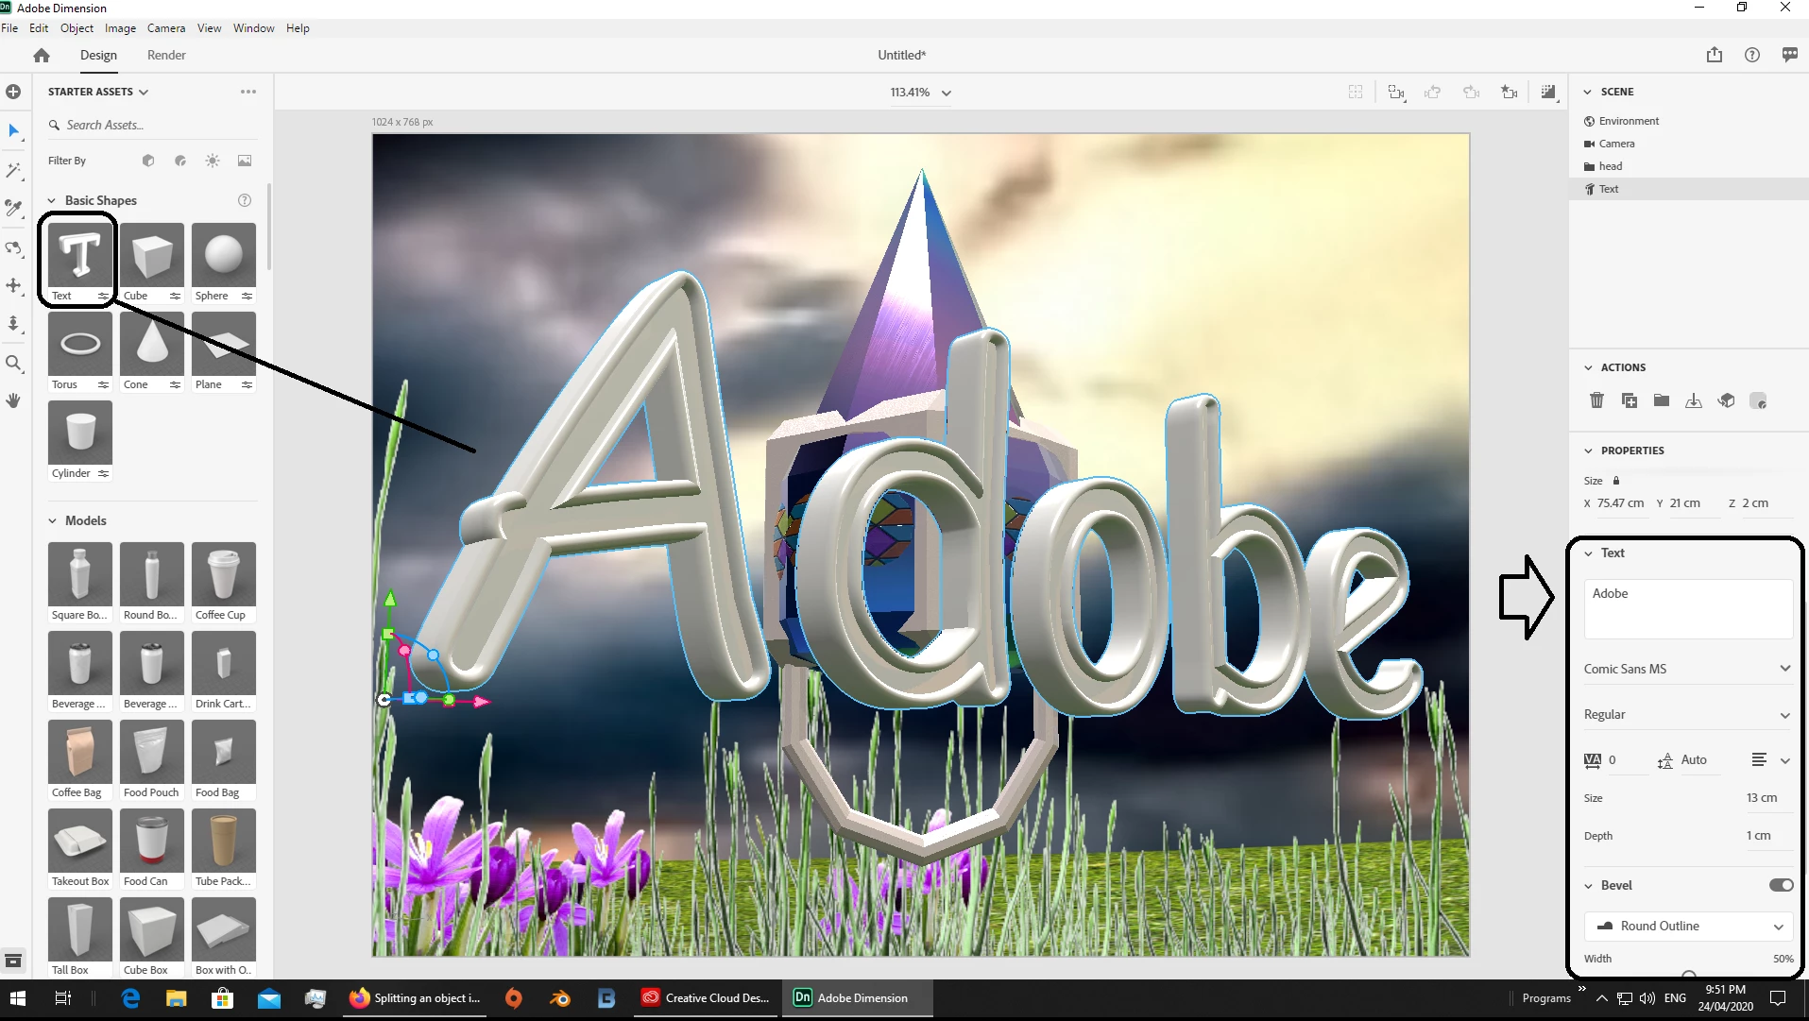Screen dimensions: 1809x1021
Task: Open the canvas zoom 113.41% dropdown
Action: 920,93
